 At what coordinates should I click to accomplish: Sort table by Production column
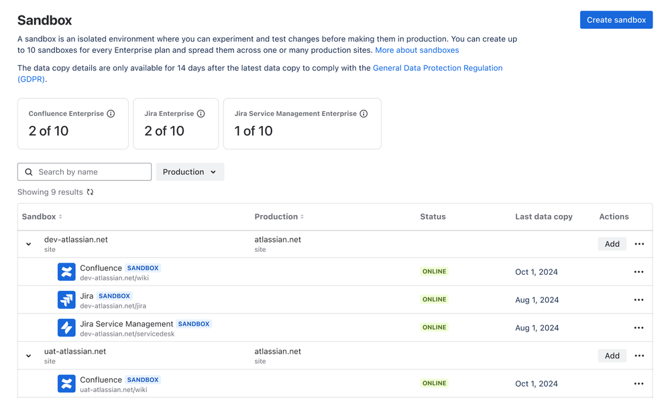tap(302, 217)
